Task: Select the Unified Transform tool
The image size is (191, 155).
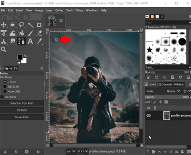Action: coord(4,33)
